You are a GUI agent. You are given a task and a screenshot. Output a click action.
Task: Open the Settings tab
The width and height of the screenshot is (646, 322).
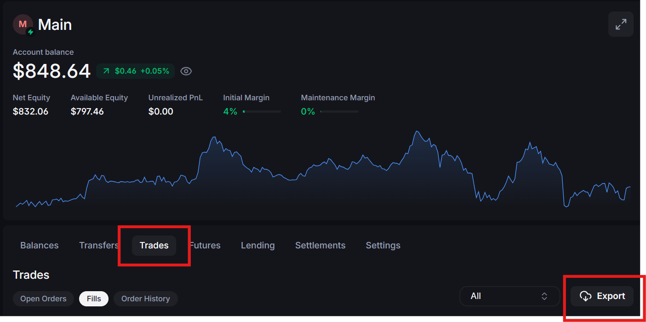[x=383, y=245]
